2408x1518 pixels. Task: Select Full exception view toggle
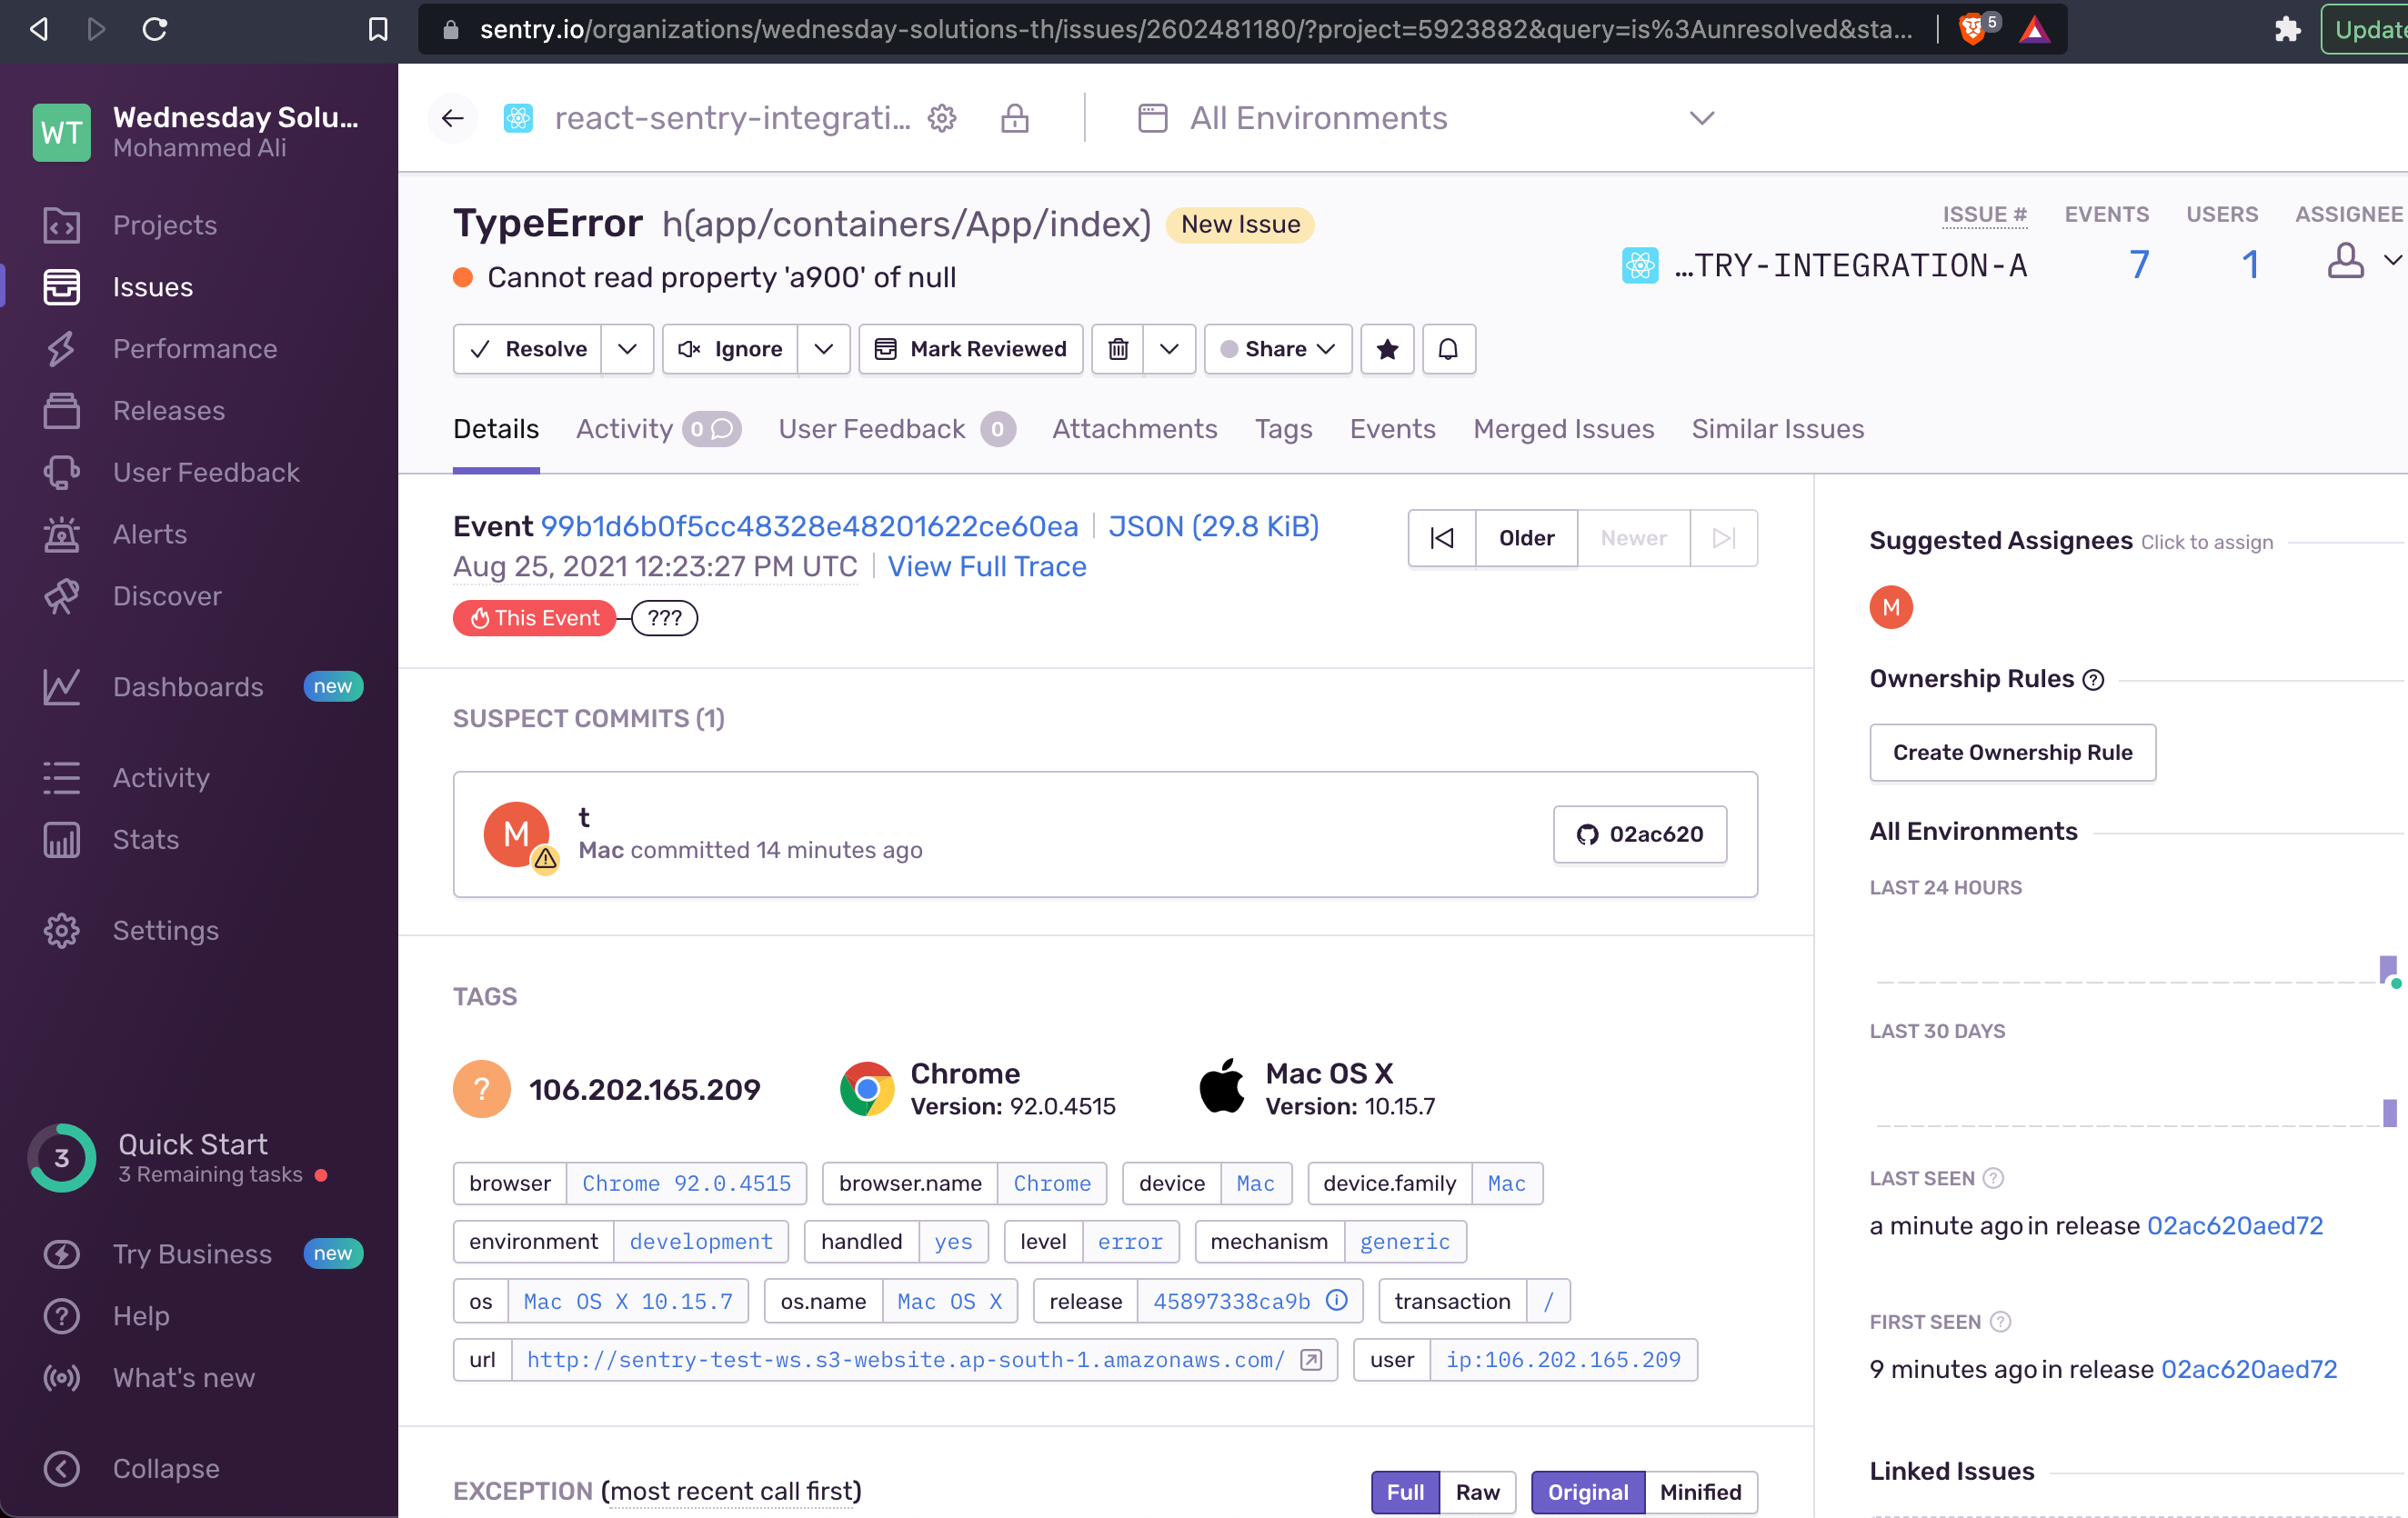pyautogui.click(x=1405, y=1491)
